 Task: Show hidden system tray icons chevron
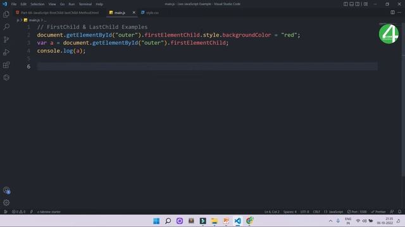(330, 221)
